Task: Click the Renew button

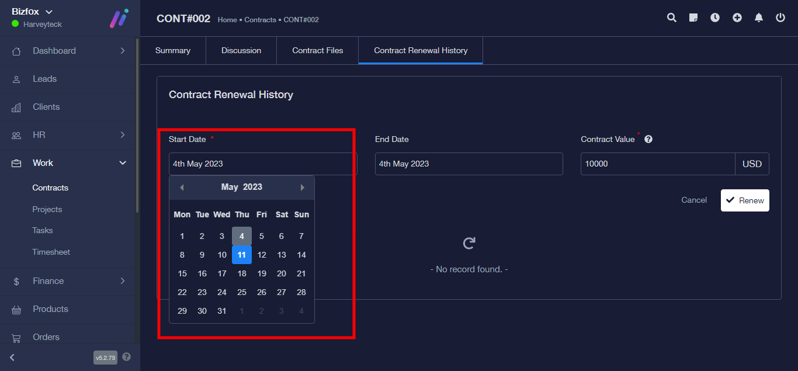Action: click(x=745, y=200)
